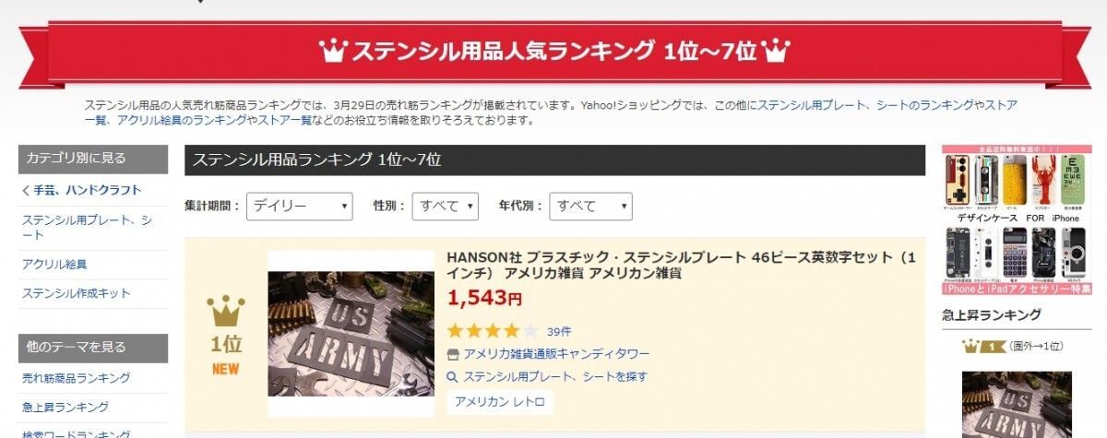Click the gold crown icon for rank 1
1107x438 pixels.
point(226,313)
